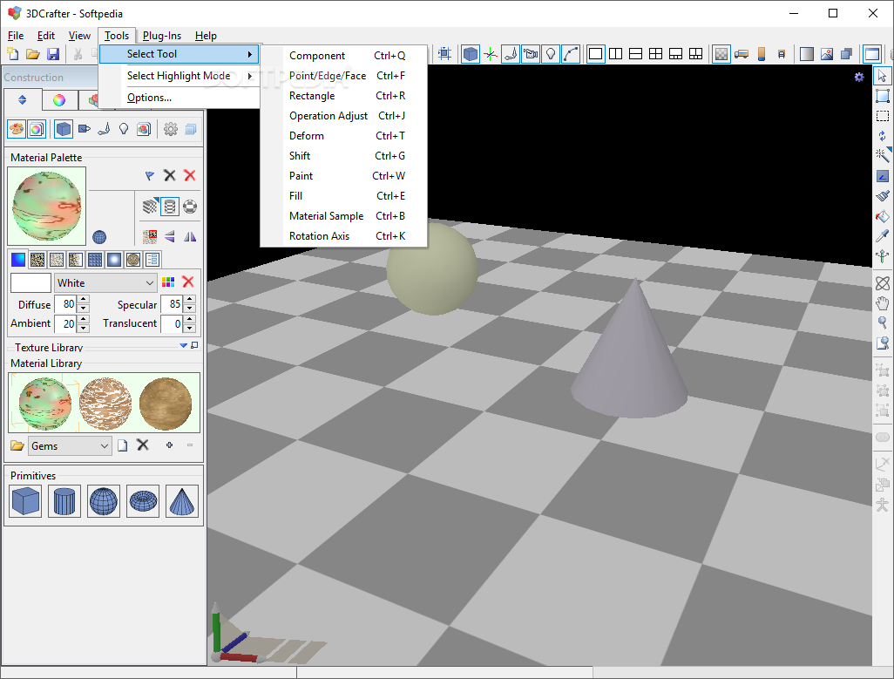This screenshot has height=679, width=894.
Task: Select the hand pan tool
Action: tap(883, 303)
